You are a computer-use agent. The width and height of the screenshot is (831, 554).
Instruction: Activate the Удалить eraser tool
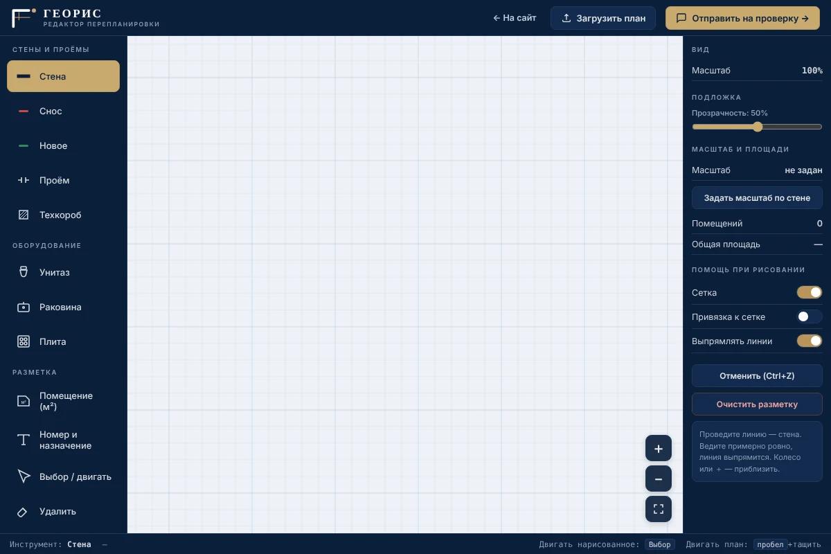(63, 511)
